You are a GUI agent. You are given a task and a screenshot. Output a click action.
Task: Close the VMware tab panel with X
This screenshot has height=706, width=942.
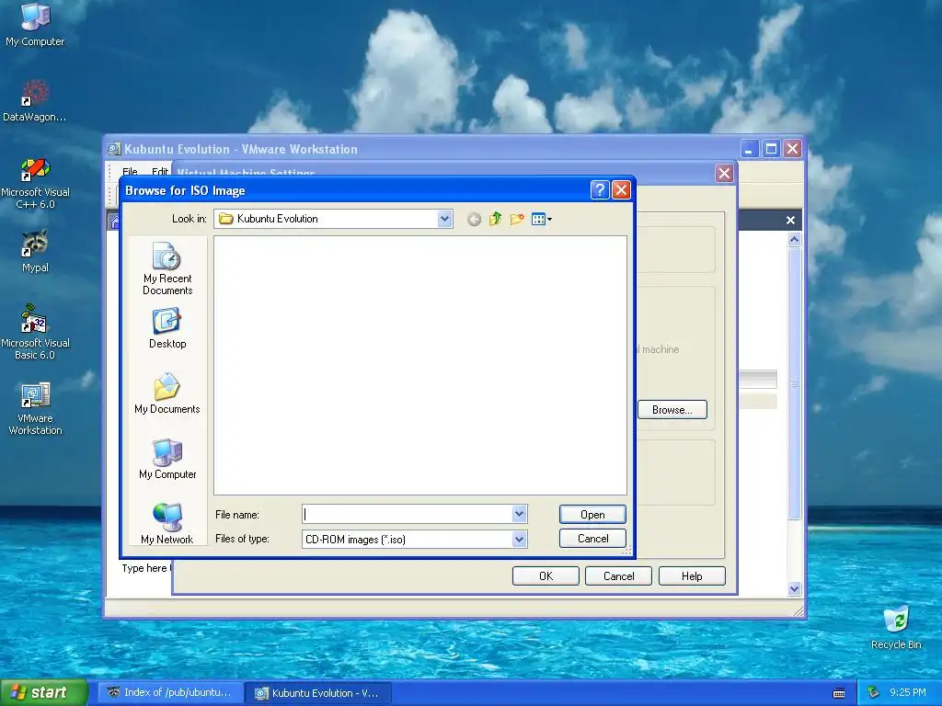[x=790, y=221]
